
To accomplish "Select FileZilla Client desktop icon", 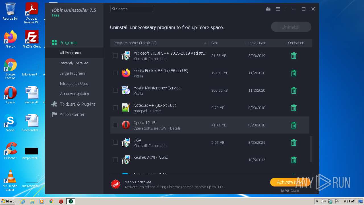I will (32, 39).
